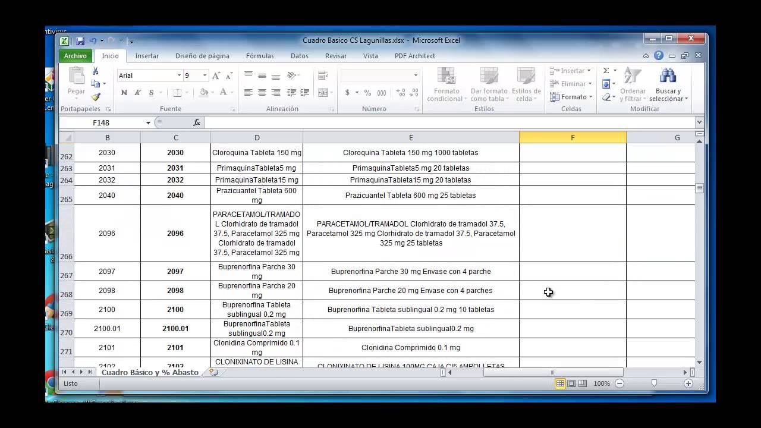
Task: Align cell text to vertical middle
Action: [262, 75]
